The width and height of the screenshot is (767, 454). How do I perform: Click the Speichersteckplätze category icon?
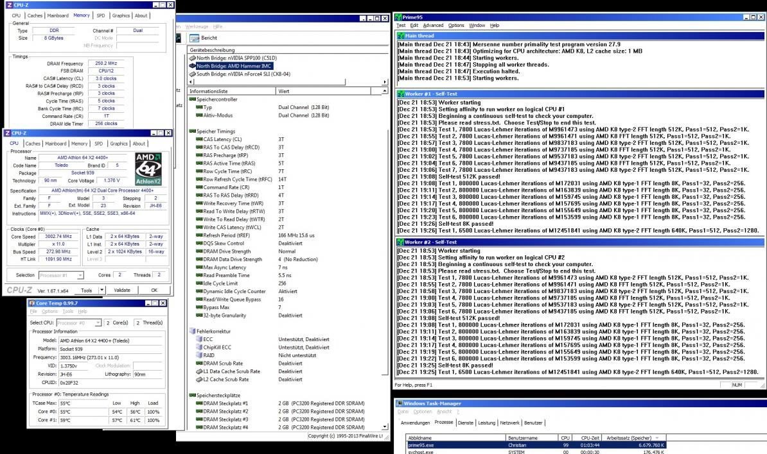[192, 396]
